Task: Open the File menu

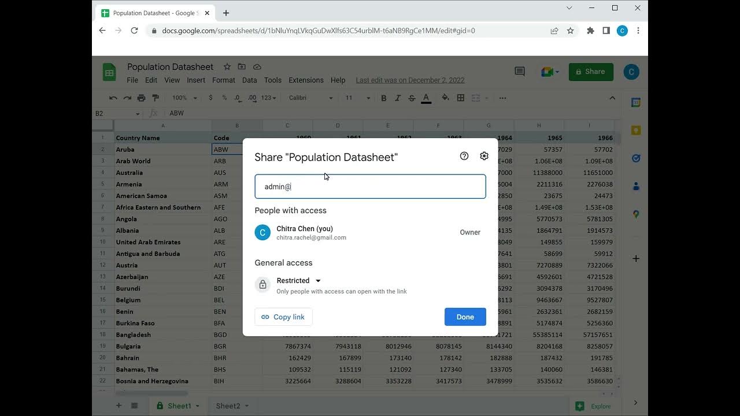Action: [132, 80]
